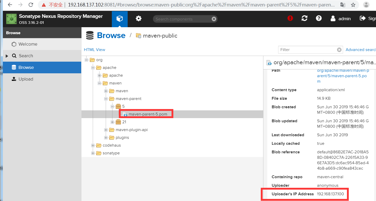Click the Blob reference value text
The height and width of the screenshot is (201, 376).
pos(343,160)
